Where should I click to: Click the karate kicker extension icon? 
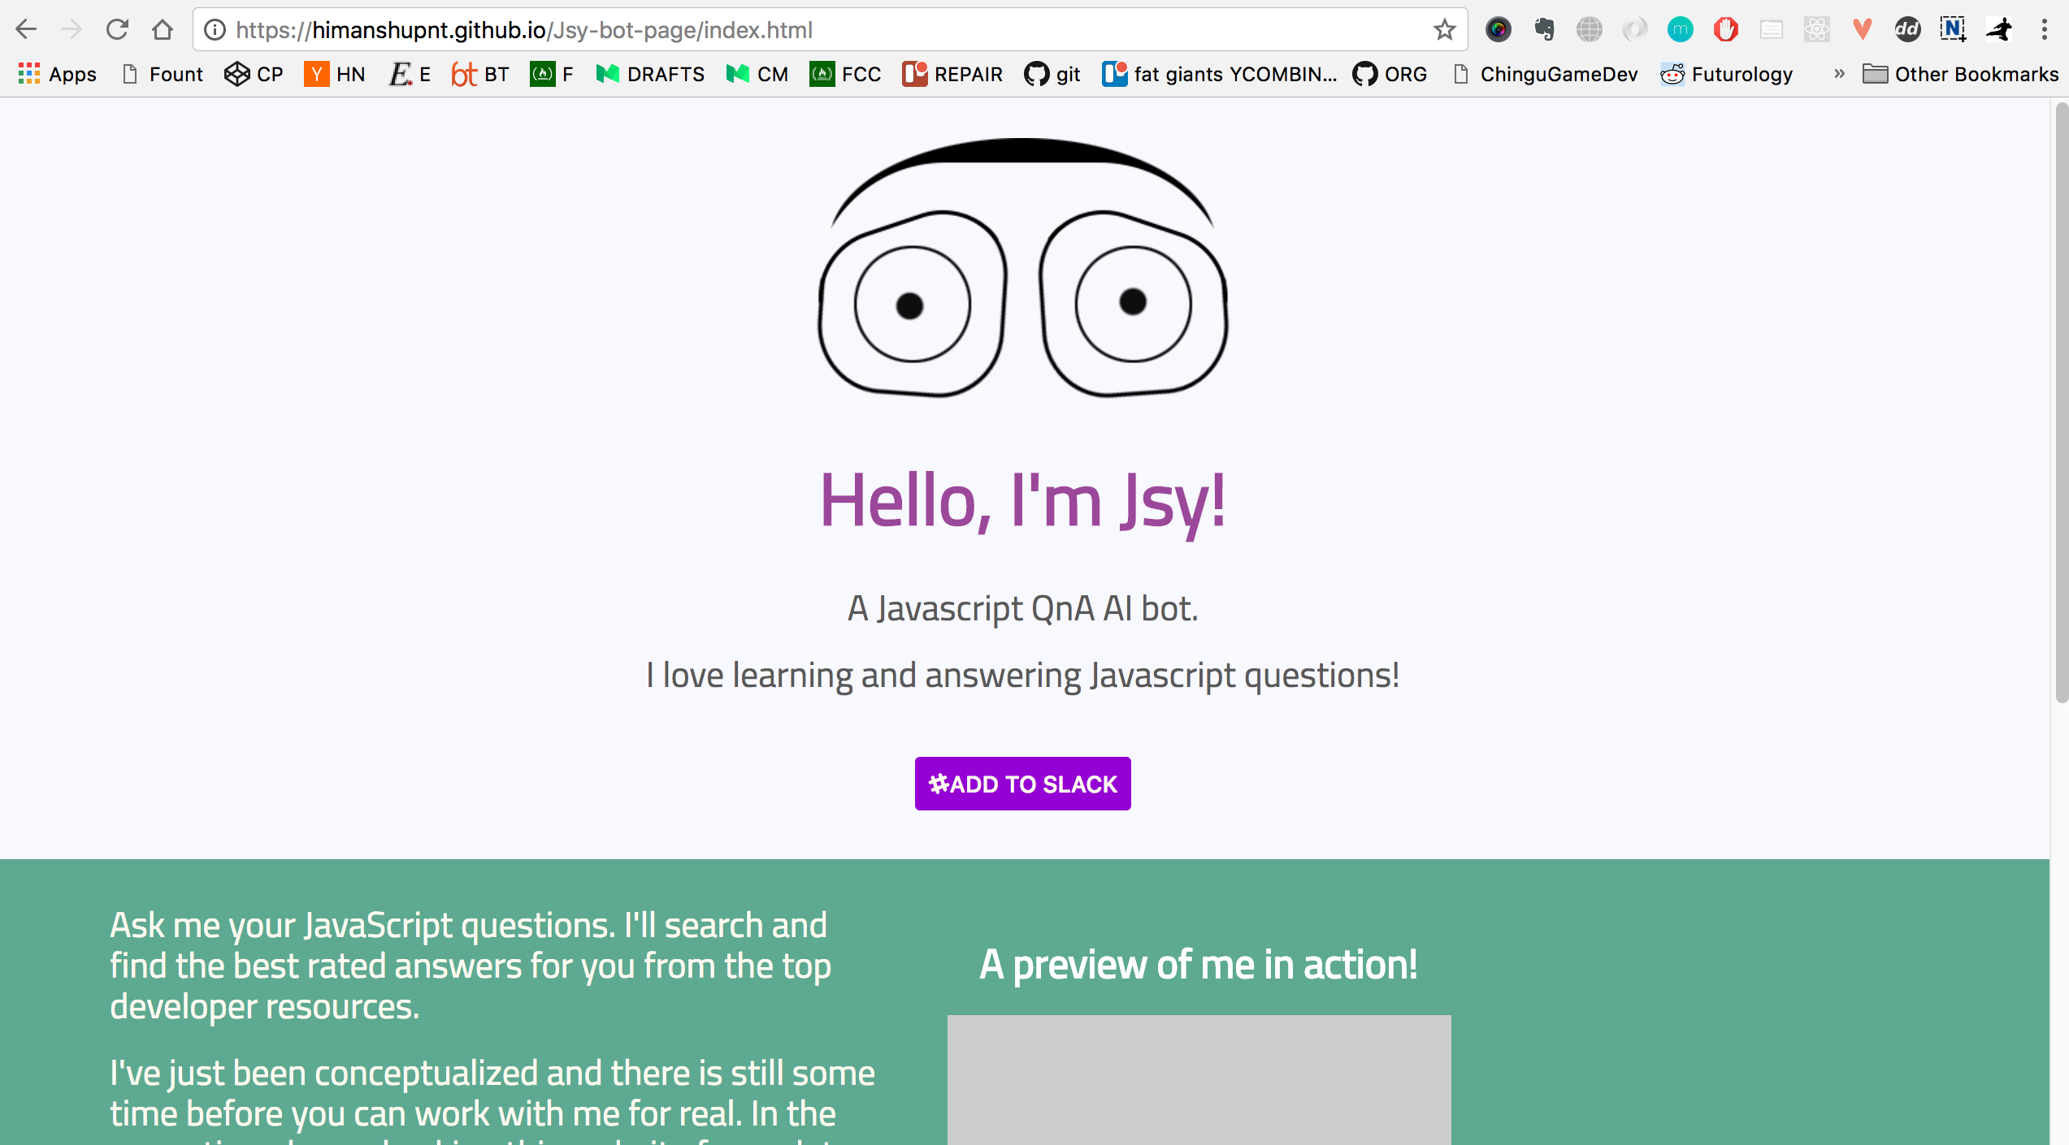[x=1999, y=30]
